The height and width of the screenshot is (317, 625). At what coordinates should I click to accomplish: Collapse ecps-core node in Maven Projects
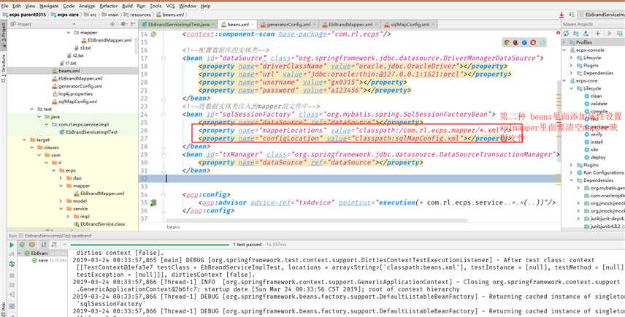click(564, 81)
